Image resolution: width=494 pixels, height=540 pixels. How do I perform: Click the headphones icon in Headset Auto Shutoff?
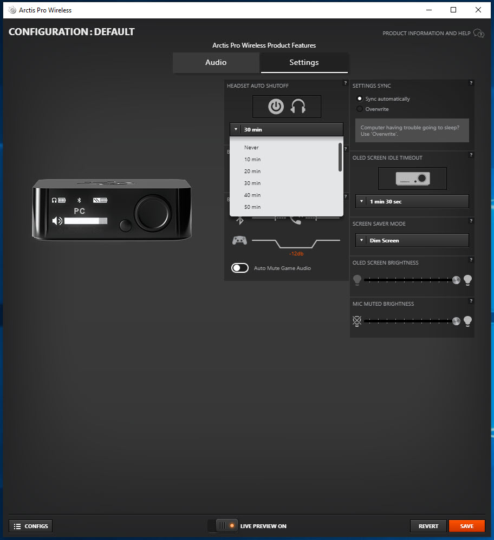298,107
